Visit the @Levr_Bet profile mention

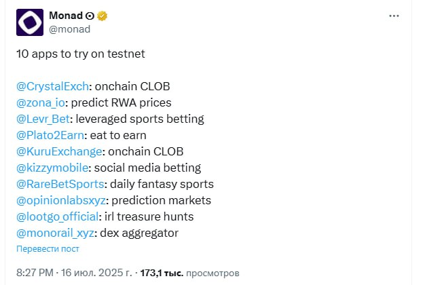(43, 119)
